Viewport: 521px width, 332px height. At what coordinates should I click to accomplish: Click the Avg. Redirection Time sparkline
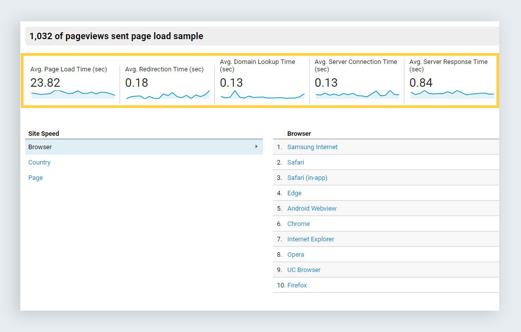click(x=168, y=95)
